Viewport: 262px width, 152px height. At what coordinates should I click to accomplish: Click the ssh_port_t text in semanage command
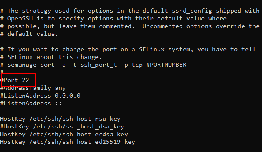[99, 65]
